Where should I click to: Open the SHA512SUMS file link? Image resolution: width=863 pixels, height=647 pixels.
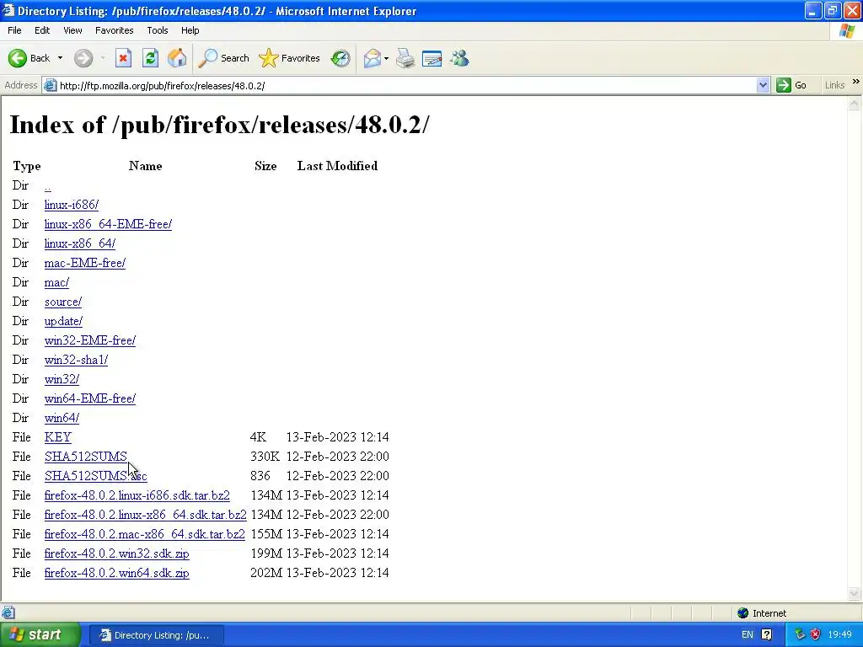click(x=85, y=456)
